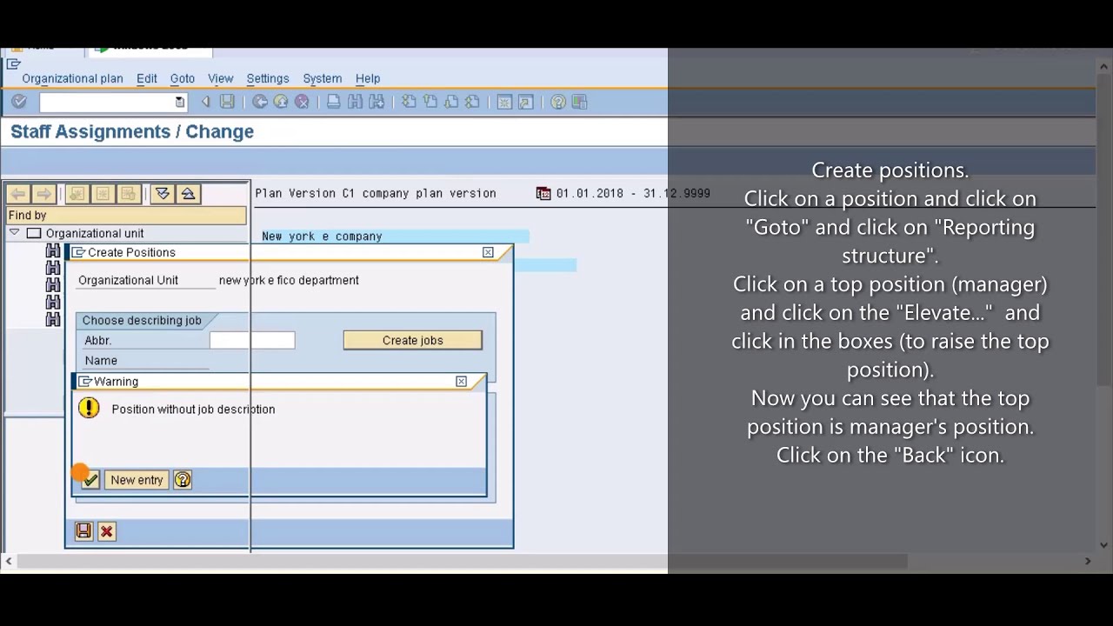1113x626 pixels.
Task: Open the command field history dropdown
Action: (180, 103)
